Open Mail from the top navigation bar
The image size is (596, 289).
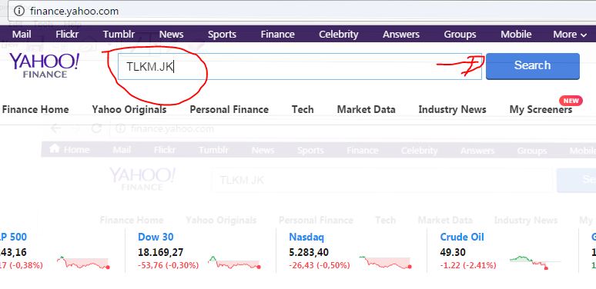[22, 35]
